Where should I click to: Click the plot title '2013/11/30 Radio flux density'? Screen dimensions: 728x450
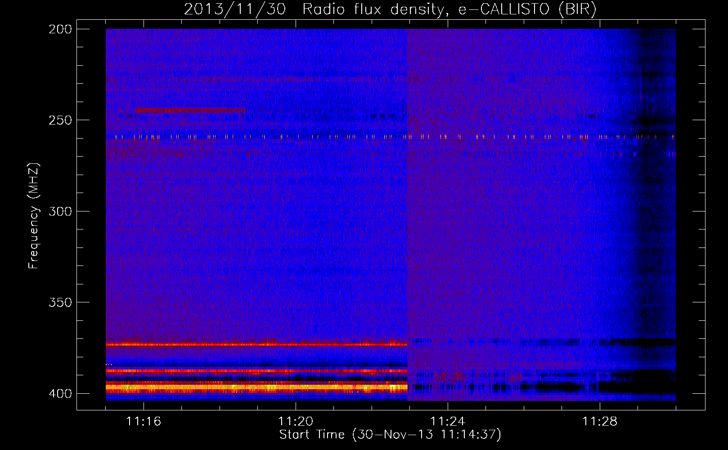(390, 9)
